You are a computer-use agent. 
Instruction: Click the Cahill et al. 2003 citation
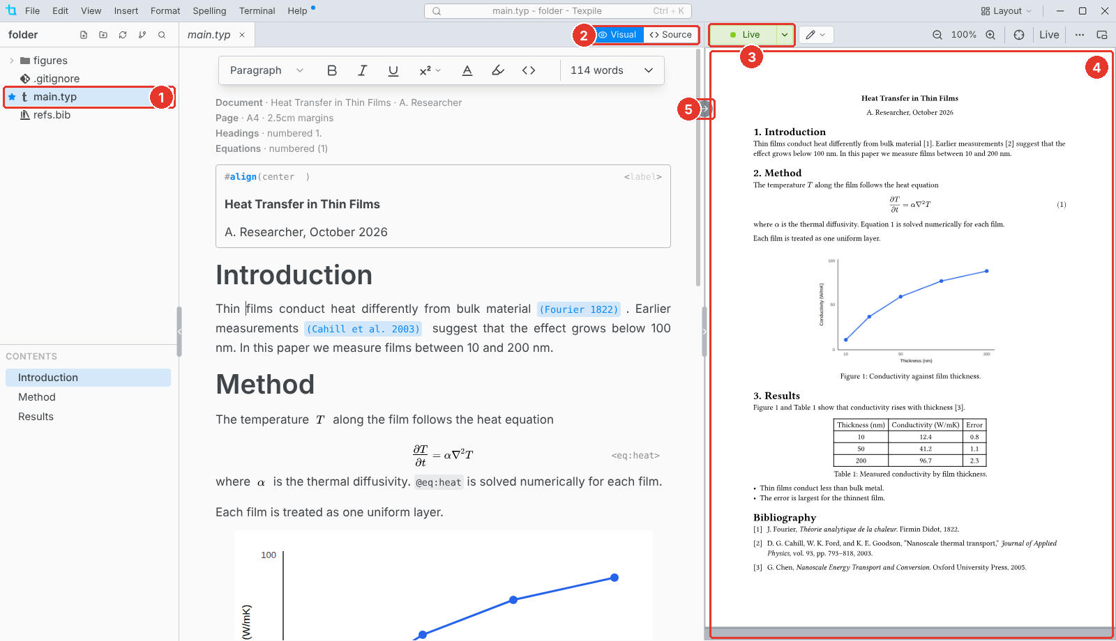363,329
